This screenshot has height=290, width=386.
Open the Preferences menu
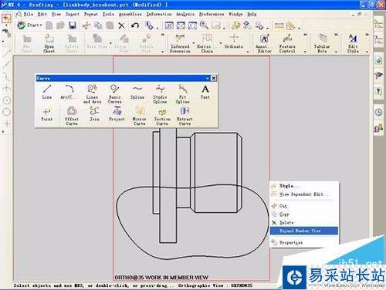tap(212, 14)
